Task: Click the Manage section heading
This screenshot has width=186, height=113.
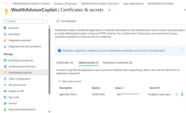Action: point(8,54)
